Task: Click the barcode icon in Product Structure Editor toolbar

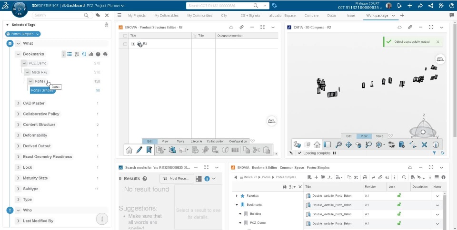Action: [235, 150]
